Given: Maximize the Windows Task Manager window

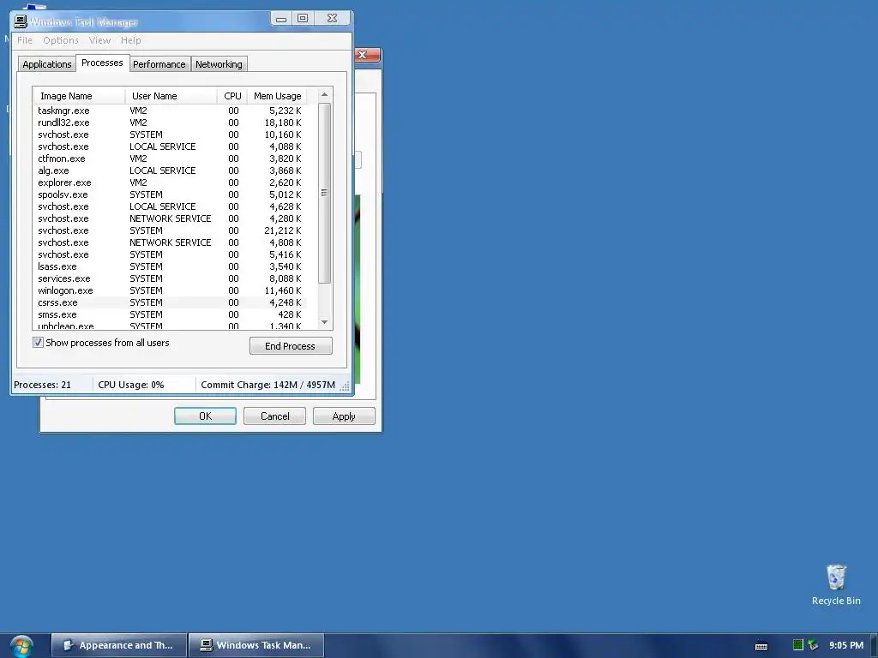Looking at the screenshot, I should 303,19.
